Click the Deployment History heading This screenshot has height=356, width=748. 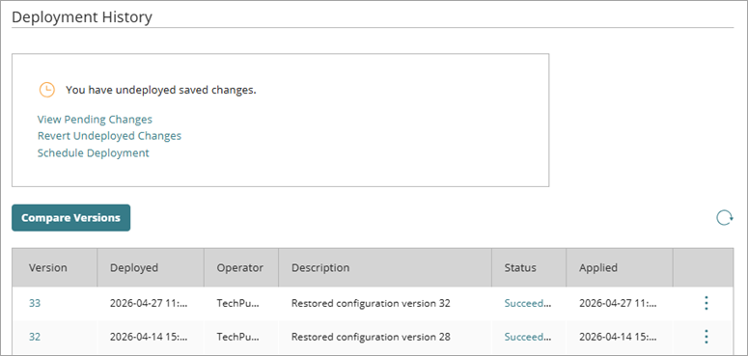tap(82, 17)
